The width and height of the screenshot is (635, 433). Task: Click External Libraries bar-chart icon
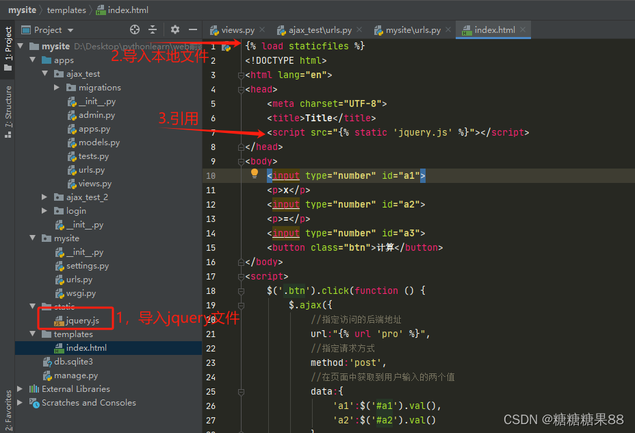(x=34, y=388)
